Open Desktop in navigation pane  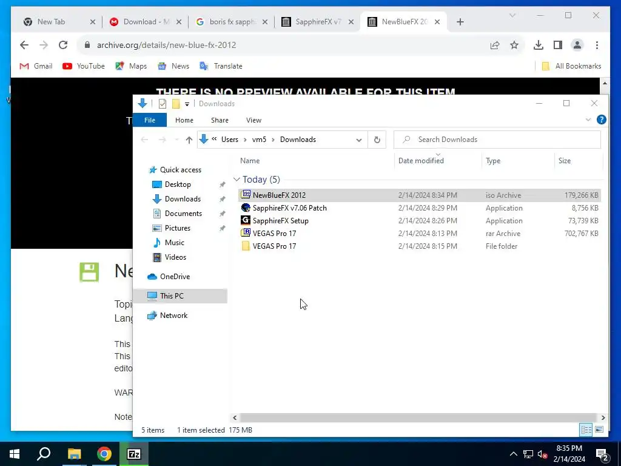tap(178, 184)
